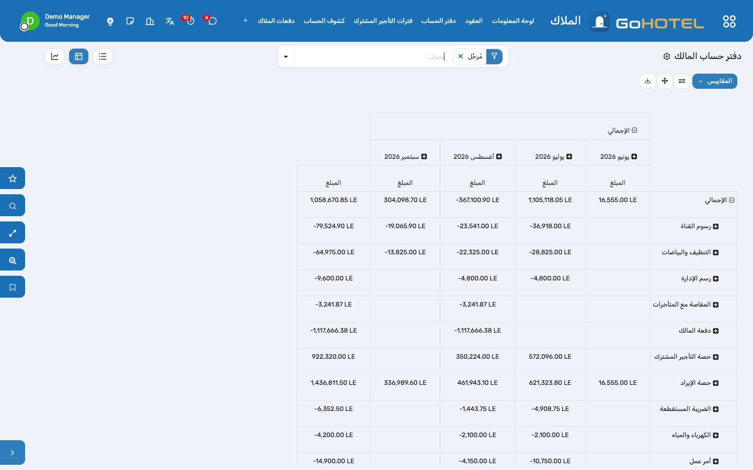This screenshot has height=470, width=753.
Task: Open the العقود menu
Action: click(x=474, y=21)
